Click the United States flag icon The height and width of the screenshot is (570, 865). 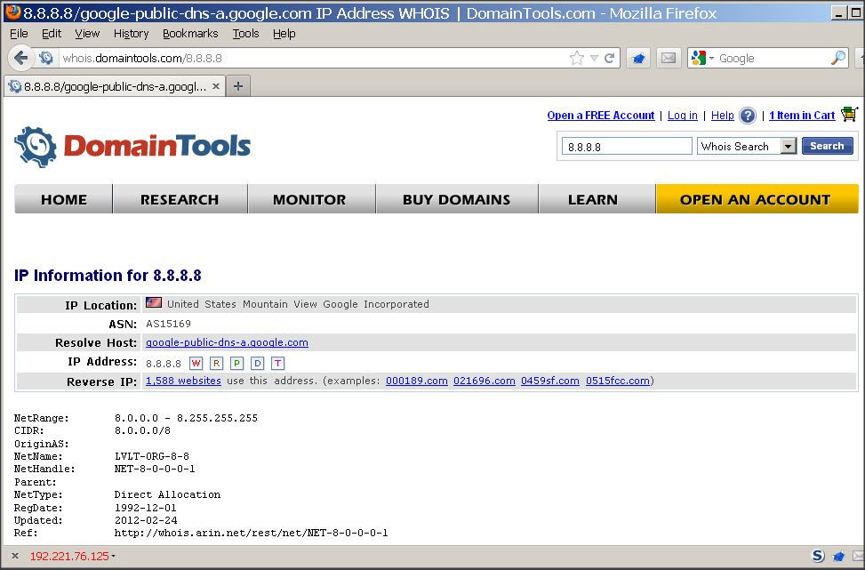click(x=154, y=302)
